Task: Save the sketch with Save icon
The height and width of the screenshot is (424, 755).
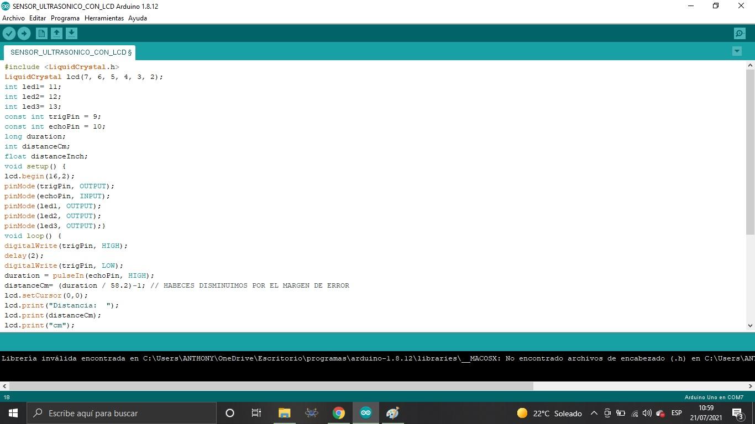Action: 71,34
